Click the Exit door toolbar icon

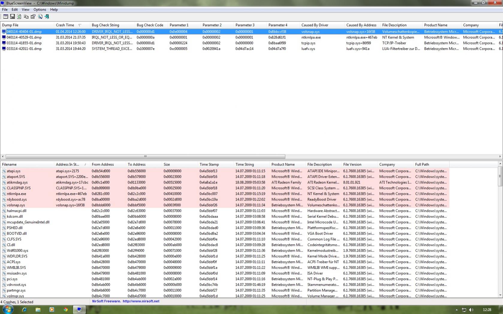[47, 16]
